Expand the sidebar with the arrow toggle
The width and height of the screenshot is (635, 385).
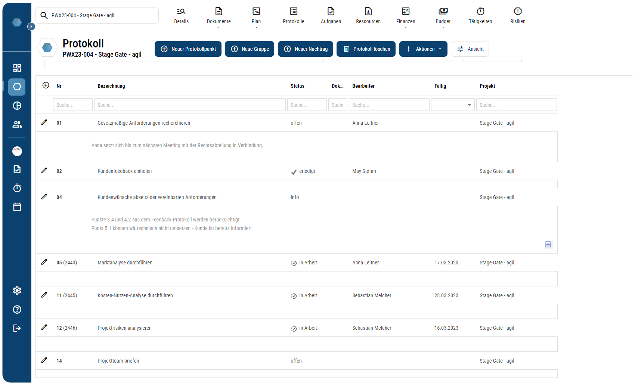31,27
